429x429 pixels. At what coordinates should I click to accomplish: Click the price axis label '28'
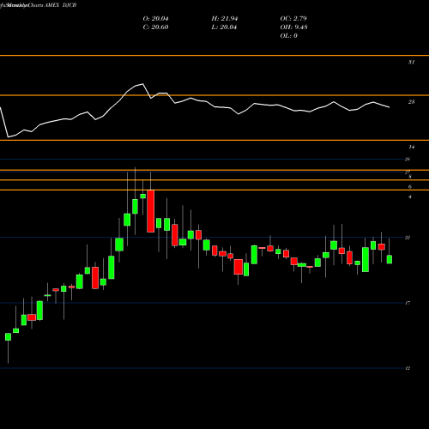click(x=408, y=160)
